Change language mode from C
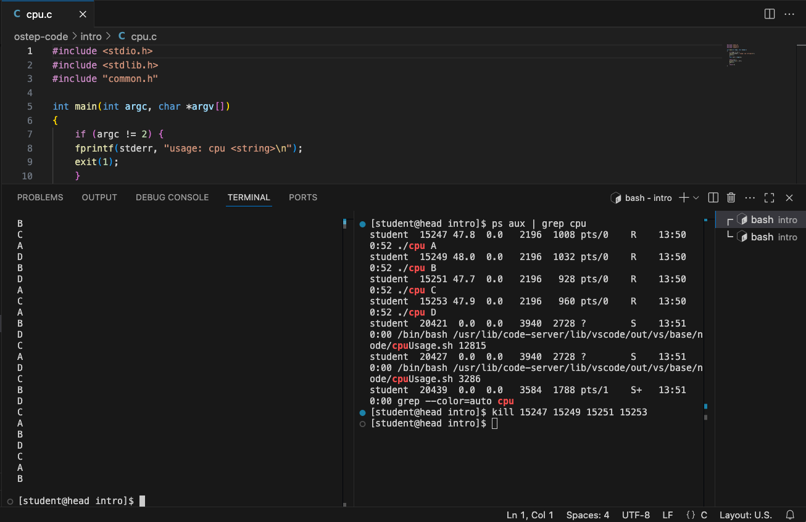The image size is (806, 522). pyautogui.click(x=704, y=515)
